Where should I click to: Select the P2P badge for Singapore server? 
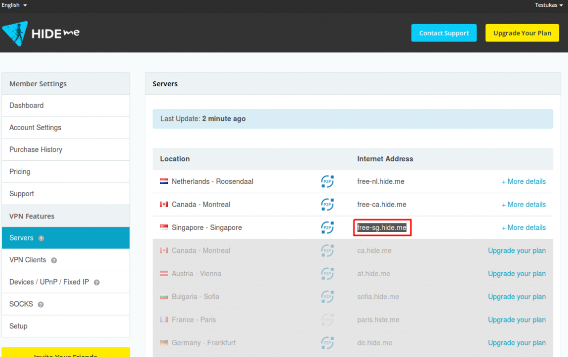point(327,227)
